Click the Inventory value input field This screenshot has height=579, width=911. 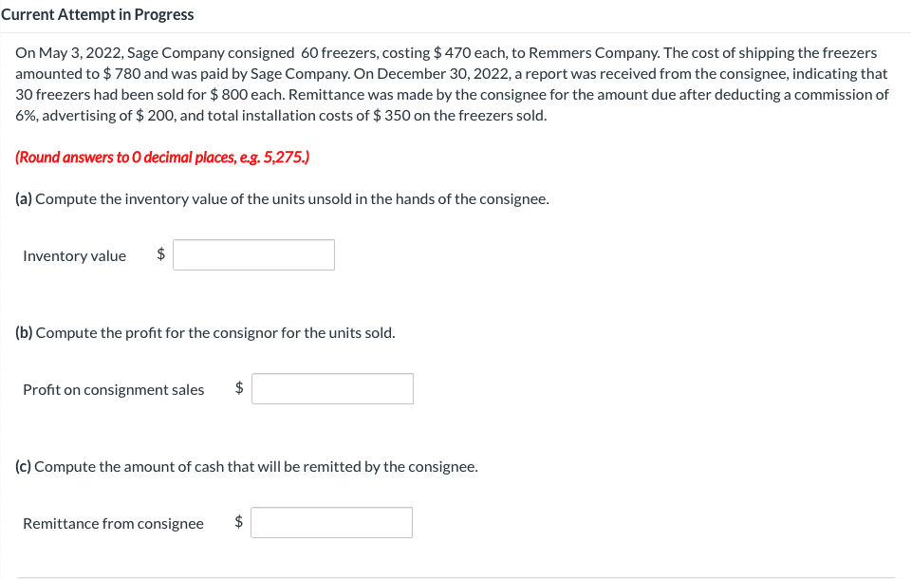click(253, 254)
